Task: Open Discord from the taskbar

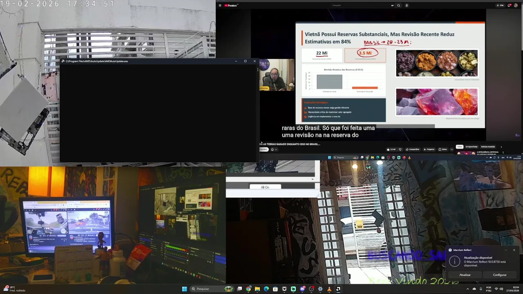Action: tap(302, 289)
